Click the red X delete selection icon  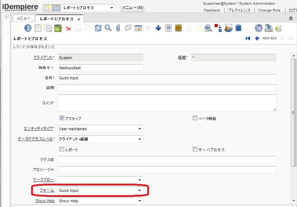pyautogui.click(x=68, y=28)
